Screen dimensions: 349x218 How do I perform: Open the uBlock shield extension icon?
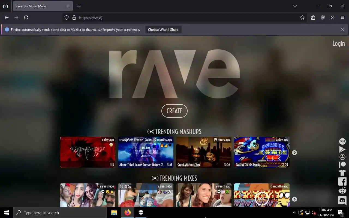pyautogui.click(x=323, y=17)
